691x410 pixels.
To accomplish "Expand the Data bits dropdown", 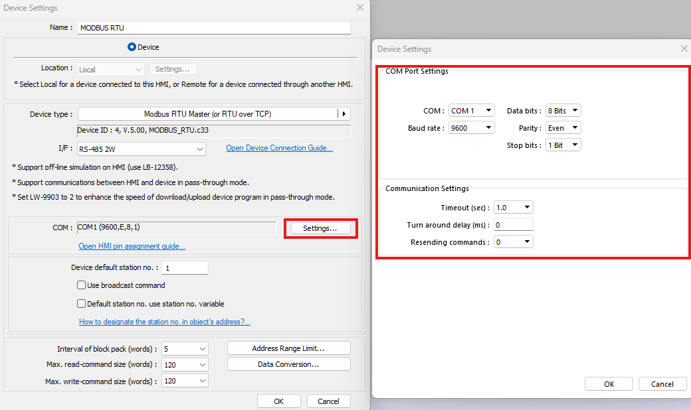I will (563, 111).
